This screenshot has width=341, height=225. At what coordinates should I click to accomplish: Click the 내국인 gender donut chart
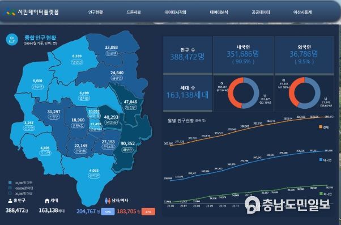click(x=244, y=93)
